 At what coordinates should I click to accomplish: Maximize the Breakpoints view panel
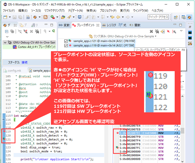(x=181, y=25)
